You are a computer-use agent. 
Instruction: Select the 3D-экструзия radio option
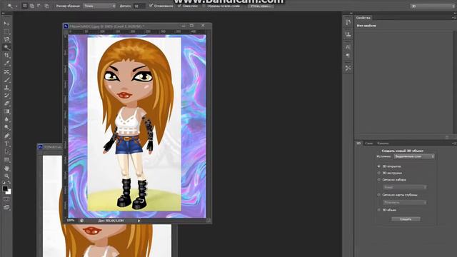[x=379, y=173]
